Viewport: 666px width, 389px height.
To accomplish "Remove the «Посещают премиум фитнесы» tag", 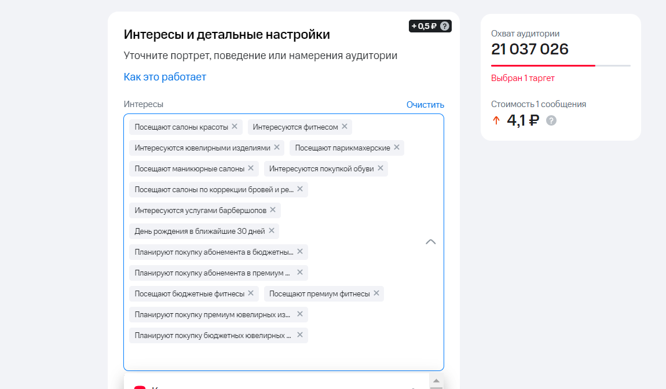I will (375, 293).
